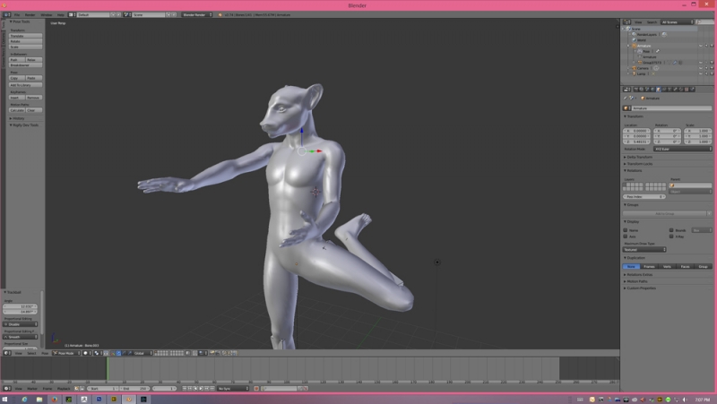Expand the History panel in tool shelf

click(x=18, y=118)
